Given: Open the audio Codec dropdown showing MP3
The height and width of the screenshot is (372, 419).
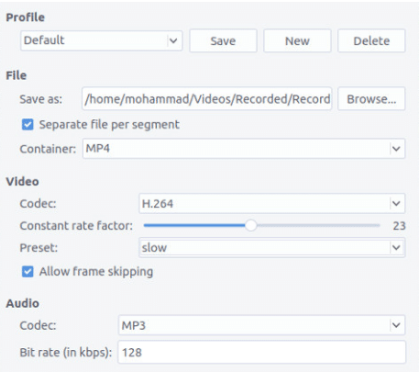Looking at the screenshot, I should point(261,325).
